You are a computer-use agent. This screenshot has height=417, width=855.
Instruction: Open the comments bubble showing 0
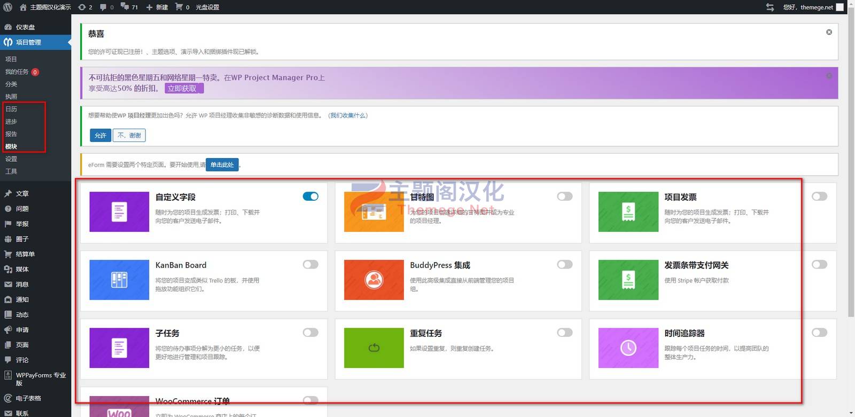107,7
